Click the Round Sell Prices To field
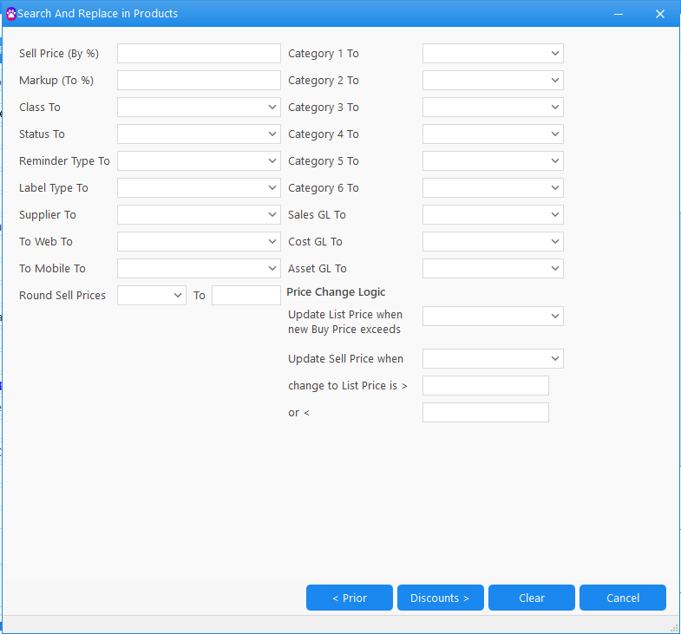Viewport: 681px width, 634px height. click(x=246, y=296)
